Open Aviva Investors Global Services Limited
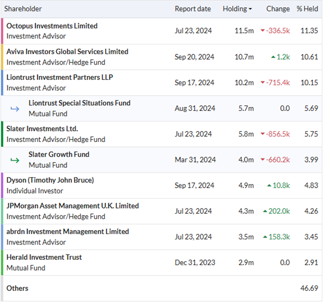Viewport: 324px width, 302px height. [x=67, y=51]
